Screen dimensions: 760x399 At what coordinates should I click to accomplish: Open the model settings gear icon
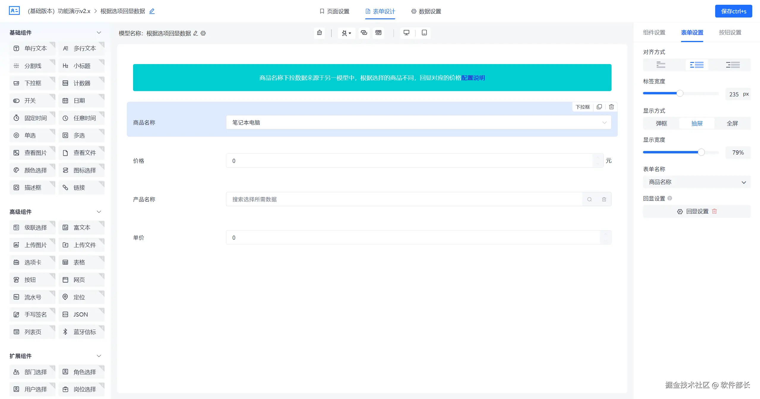[x=203, y=33]
